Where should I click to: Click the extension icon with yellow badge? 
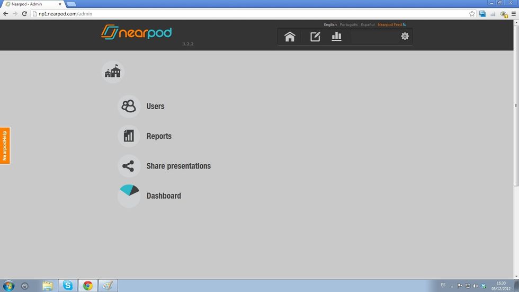click(504, 14)
